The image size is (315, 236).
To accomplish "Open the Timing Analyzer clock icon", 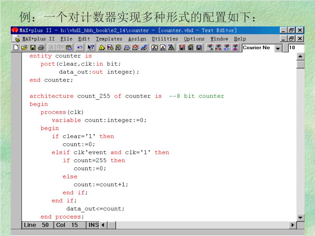I will (135, 48).
